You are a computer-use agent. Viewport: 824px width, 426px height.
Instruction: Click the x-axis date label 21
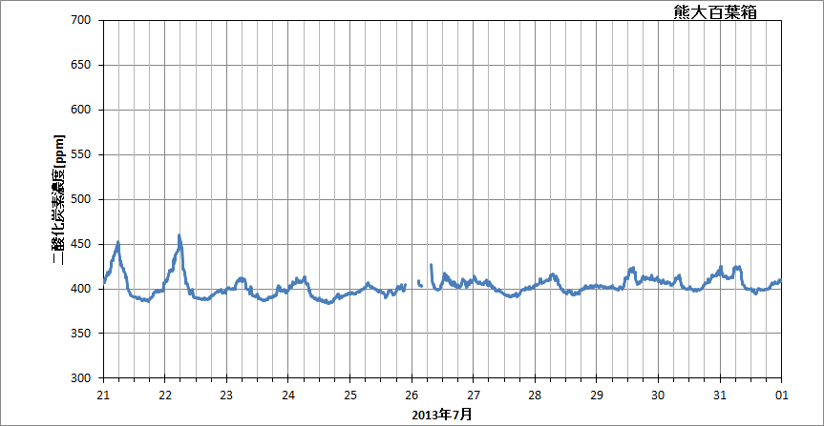click(103, 395)
